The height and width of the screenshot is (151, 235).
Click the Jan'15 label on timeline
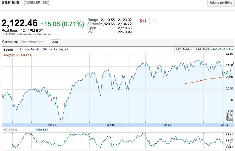111,125
